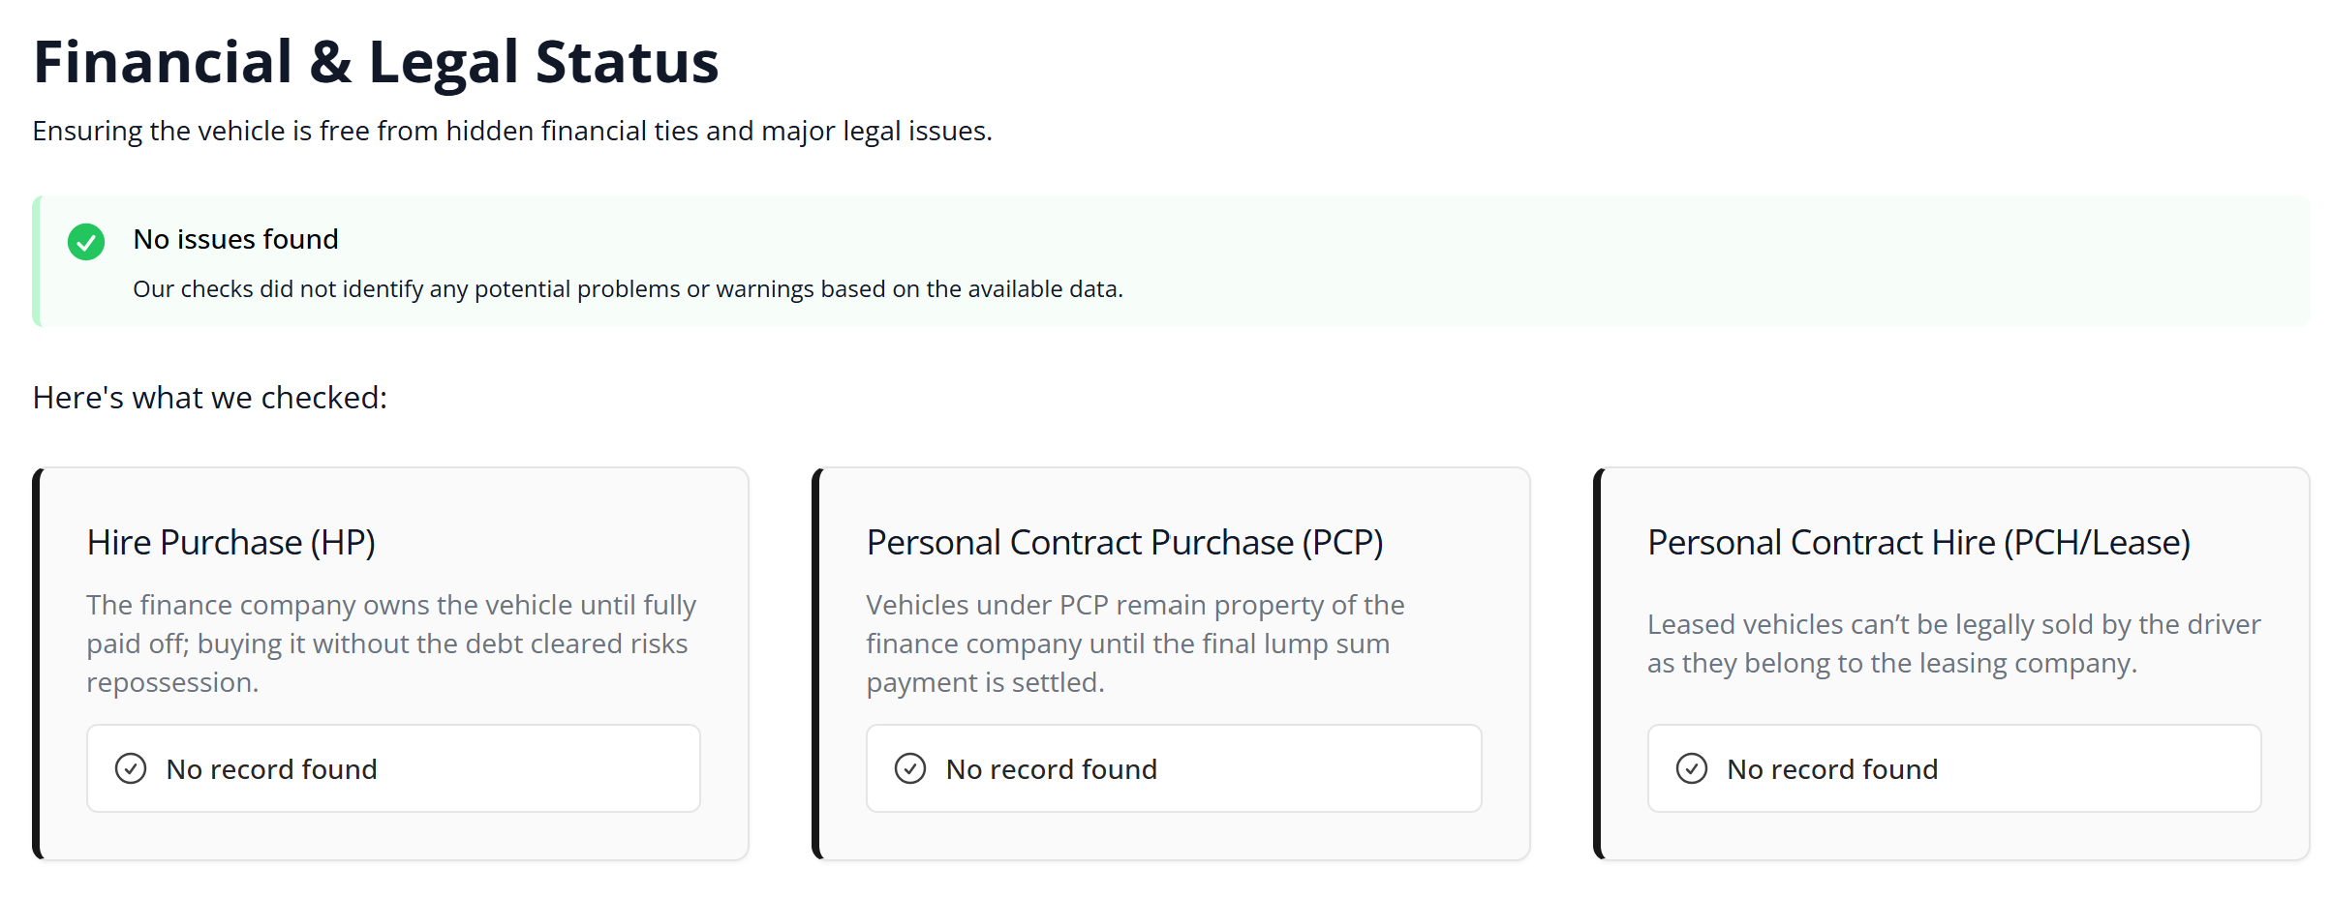The image size is (2332, 898).
Task: Click No record found under PCP
Action: click(x=1052, y=769)
